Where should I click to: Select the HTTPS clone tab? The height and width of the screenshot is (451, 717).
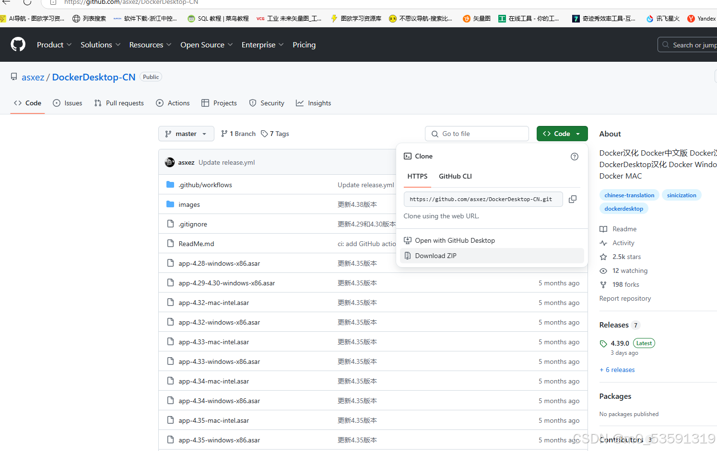point(417,176)
